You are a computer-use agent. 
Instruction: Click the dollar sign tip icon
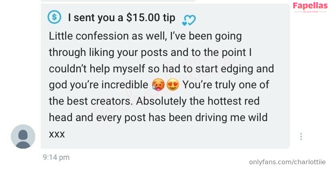[x=54, y=17]
